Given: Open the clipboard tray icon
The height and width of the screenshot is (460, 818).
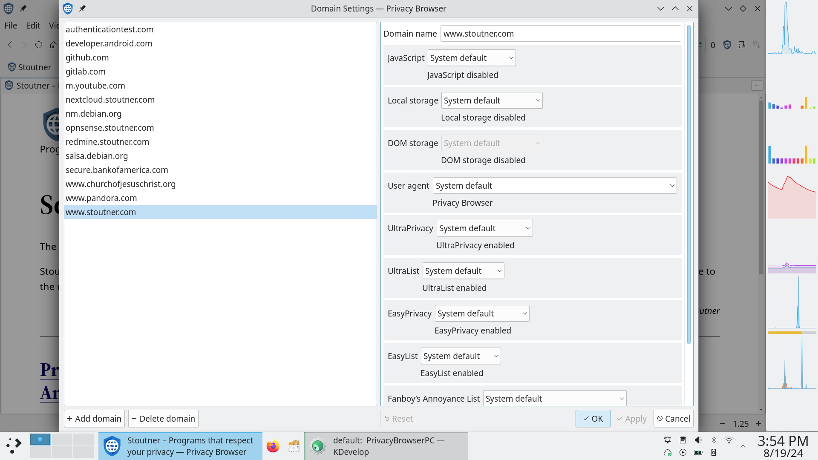Looking at the screenshot, I should [x=683, y=440].
